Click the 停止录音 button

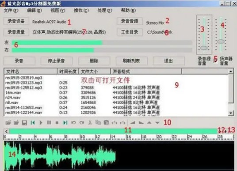[x=56, y=61]
